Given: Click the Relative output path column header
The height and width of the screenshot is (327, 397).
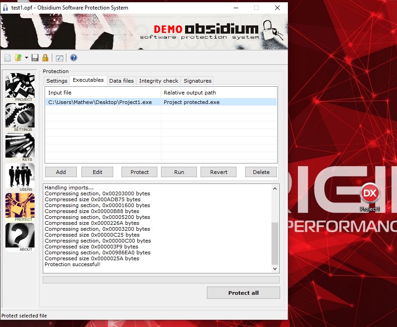Looking at the screenshot, I should point(219,93).
